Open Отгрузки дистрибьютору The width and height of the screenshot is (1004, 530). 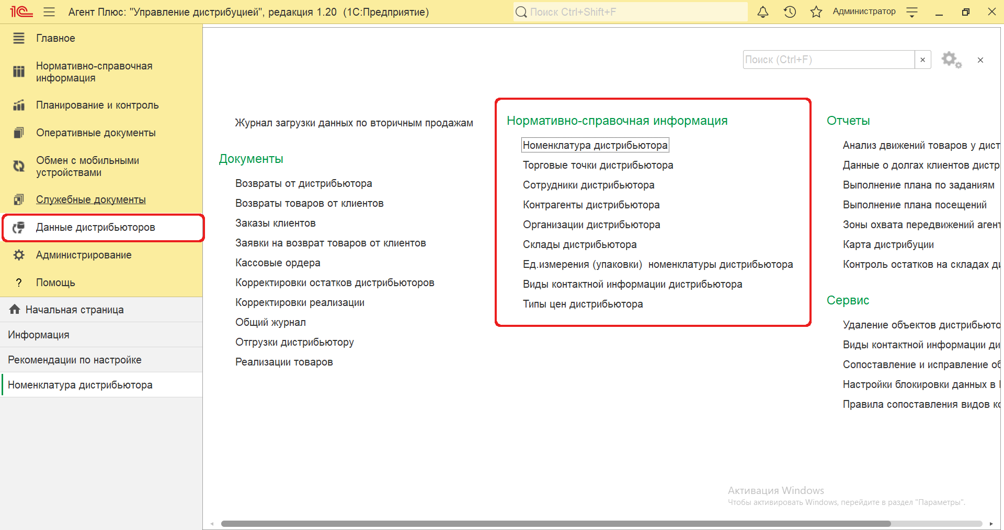tap(294, 342)
